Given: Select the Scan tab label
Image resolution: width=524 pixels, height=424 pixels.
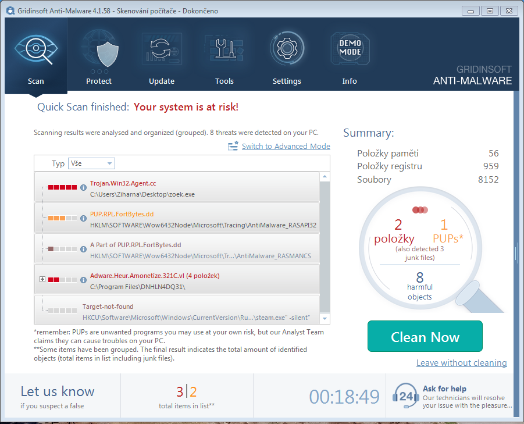Looking at the screenshot, I should [x=35, y=81].
